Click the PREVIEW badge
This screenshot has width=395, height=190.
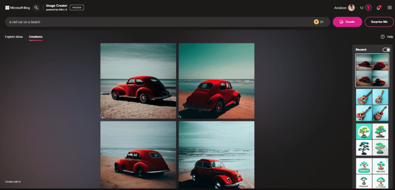(x=77, y=8)
